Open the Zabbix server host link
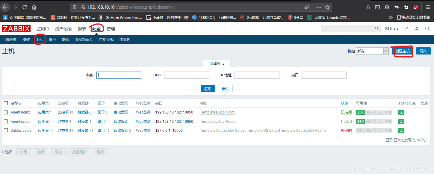Screen dimensions: 434x174 pyautogui.click(x=22, y=131)
